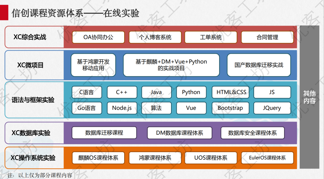Open the 麒麟OS课程体系 box
The width and height of the screenshot is (324, 179).
tap(98, 158)
